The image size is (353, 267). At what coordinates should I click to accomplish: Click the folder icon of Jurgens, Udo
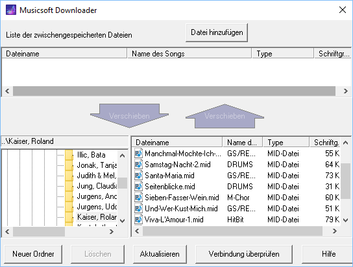69,207
